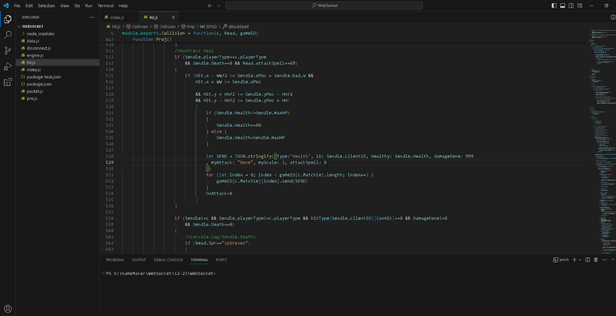Open engine.js in the explorer
This screenshot has height=316, width=616.
pyautogui.click(x=57, y=55)
